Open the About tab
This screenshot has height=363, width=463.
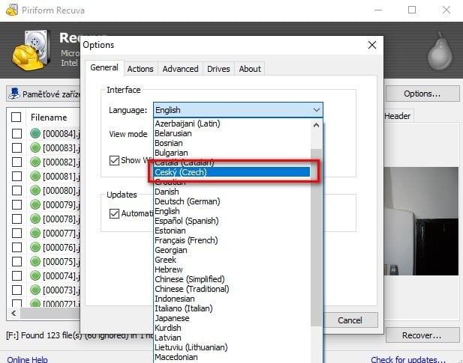[250, 69]
